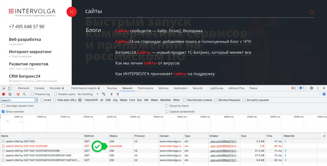Open DevTools settings gear
The image size is (327, 166).
pos(311,88)
